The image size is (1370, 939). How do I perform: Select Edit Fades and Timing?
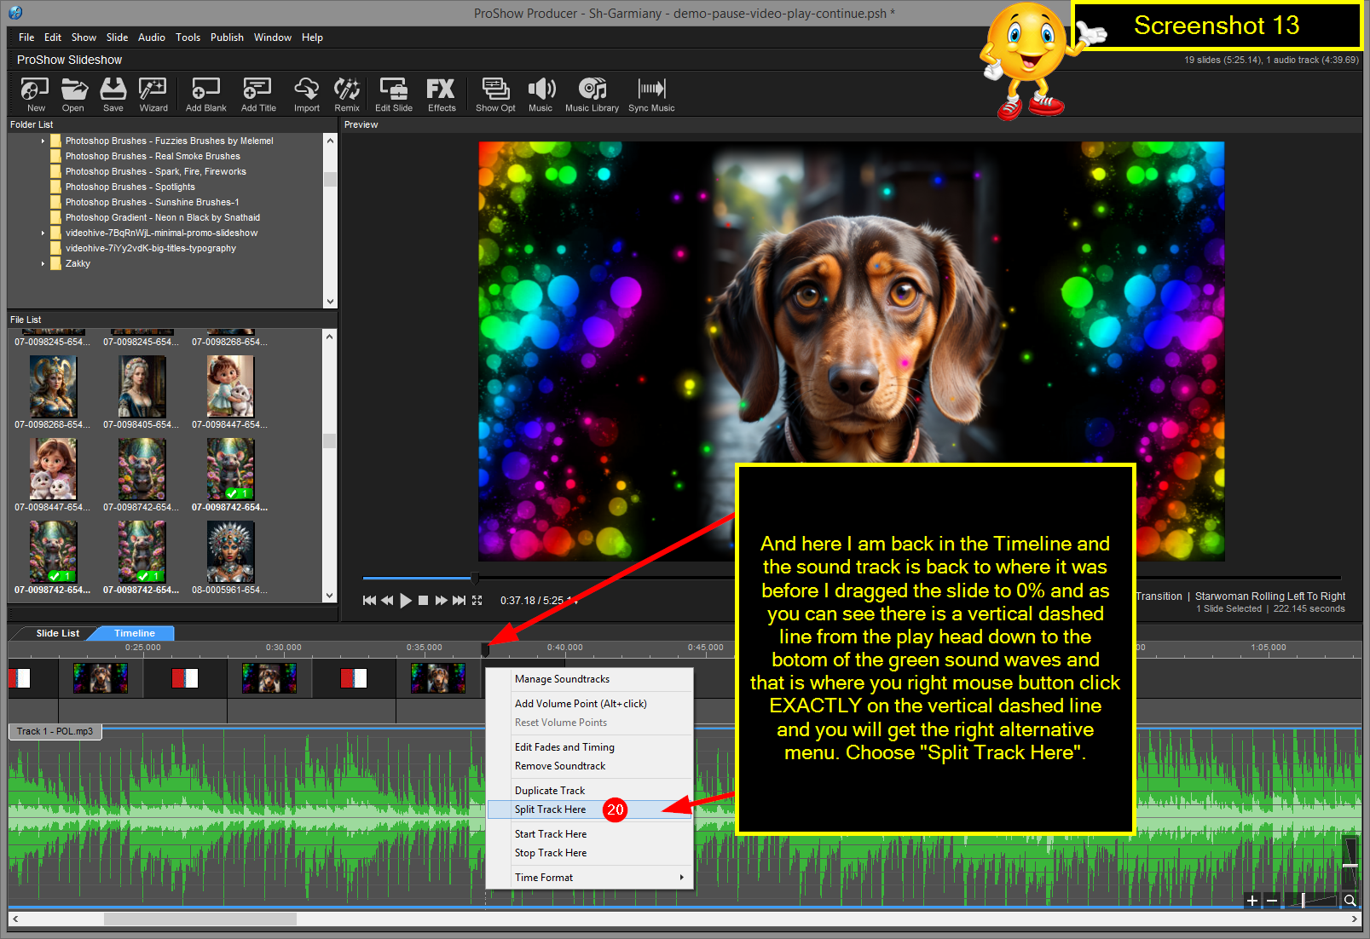[590, 747]
